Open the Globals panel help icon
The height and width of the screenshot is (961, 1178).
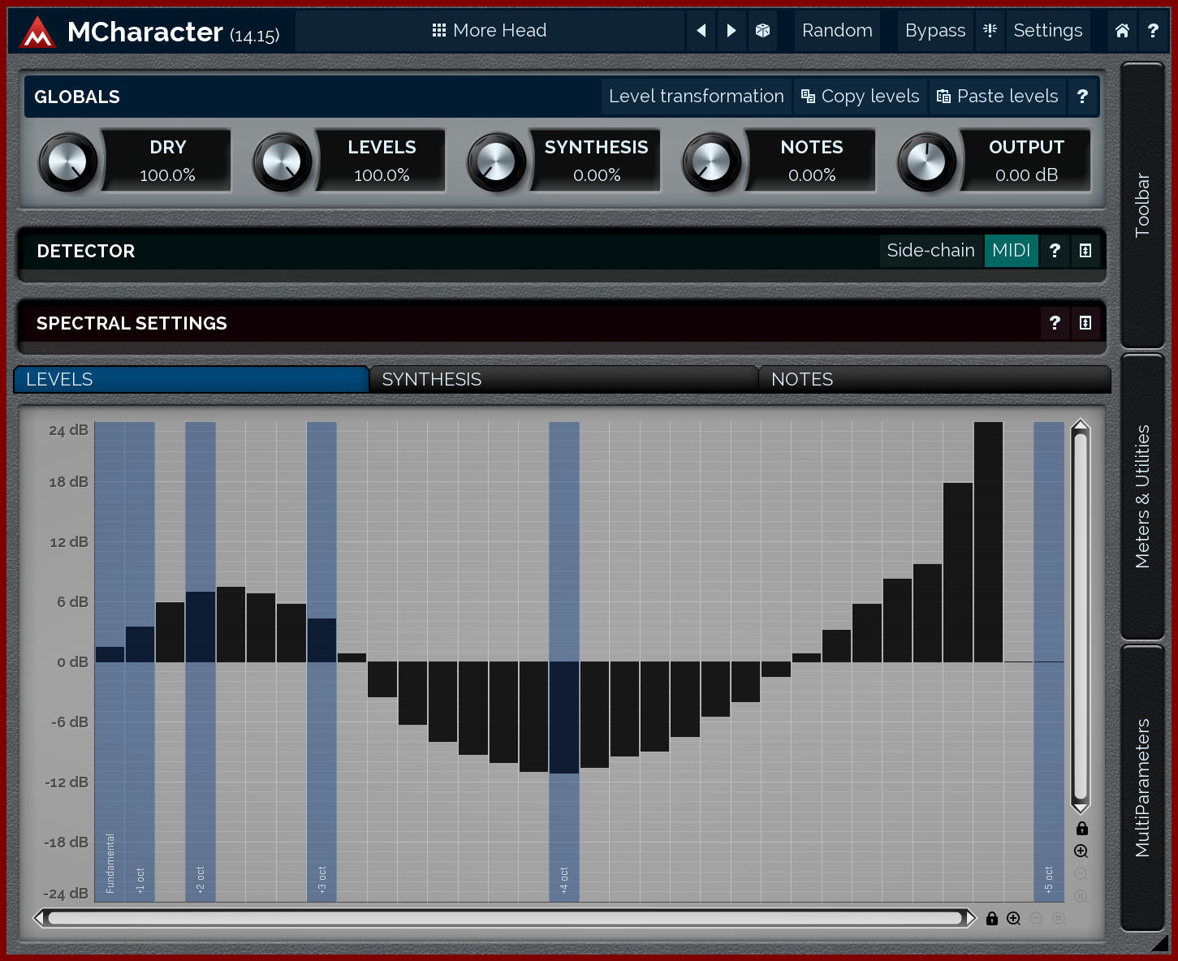[1082, 97]
